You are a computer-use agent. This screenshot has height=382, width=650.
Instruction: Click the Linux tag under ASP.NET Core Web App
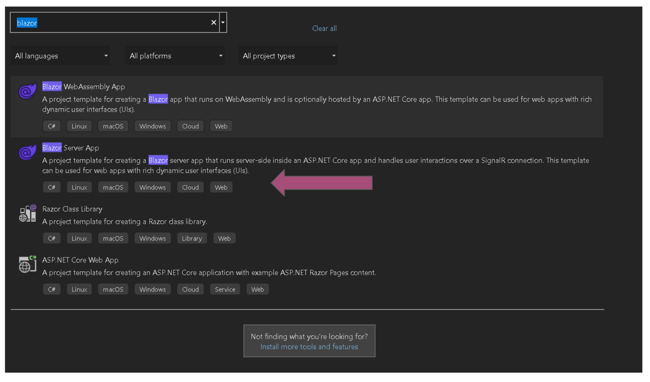[x=79, y=289]
